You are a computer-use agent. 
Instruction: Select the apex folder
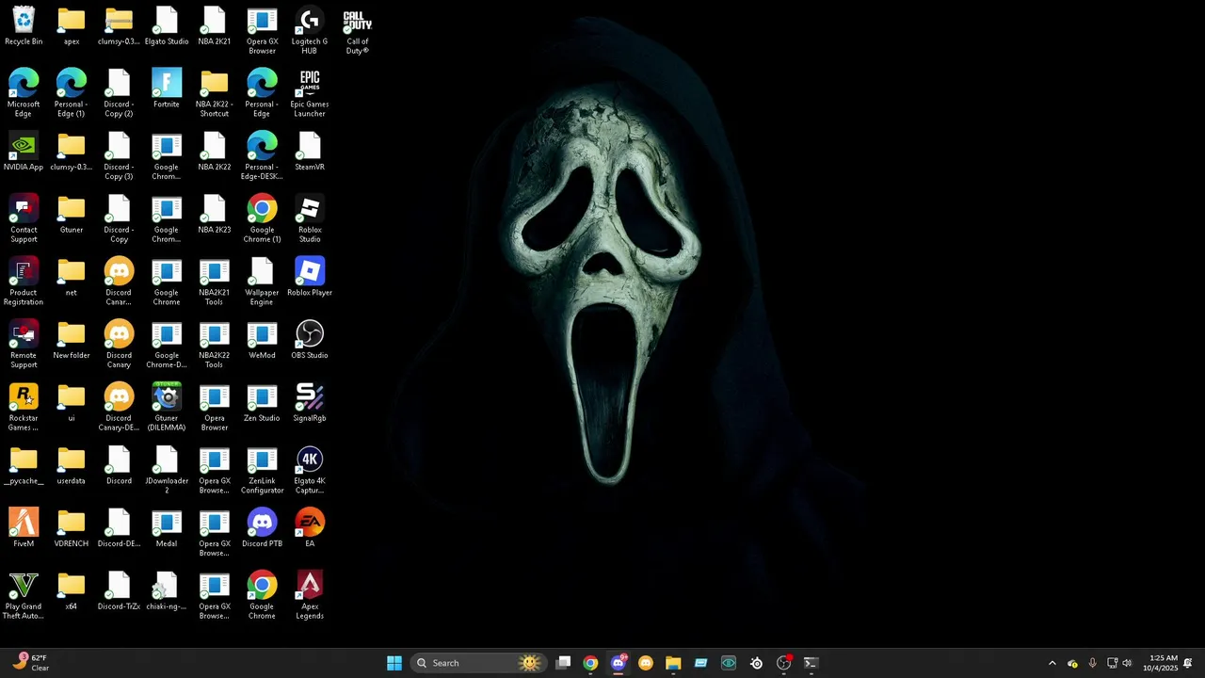pyautogui.click(x=72, y=26)
